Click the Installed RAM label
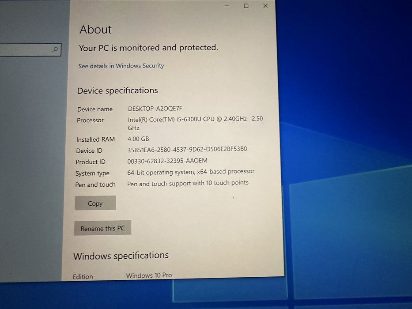 tap(95, 139)
